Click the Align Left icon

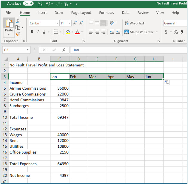91,32
